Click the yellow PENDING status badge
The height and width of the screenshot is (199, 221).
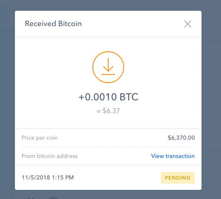(x=178, y=178)
